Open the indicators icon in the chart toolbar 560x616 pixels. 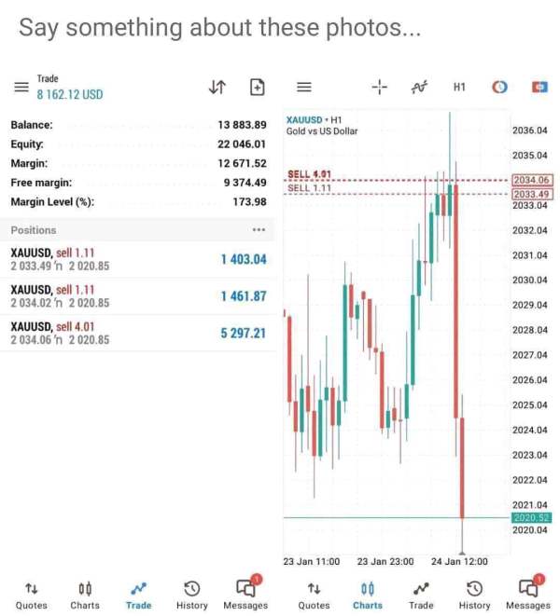click(x=419, y=87)
